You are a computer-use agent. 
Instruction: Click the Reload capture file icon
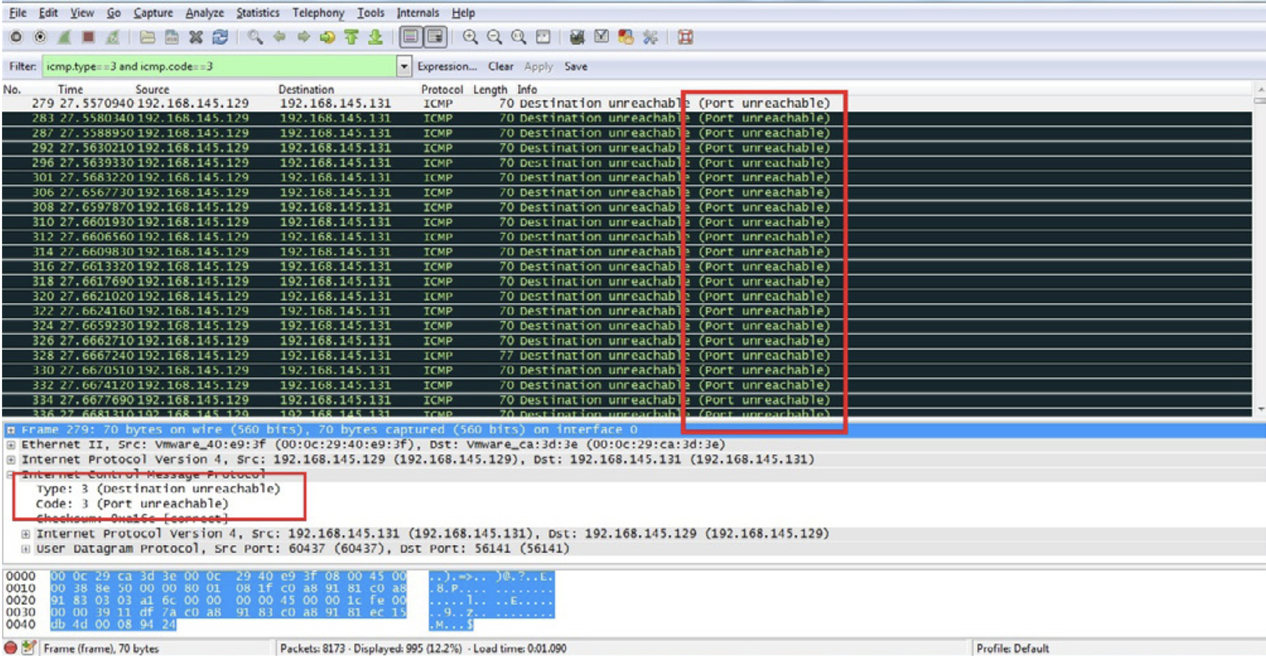coord(220,37)
